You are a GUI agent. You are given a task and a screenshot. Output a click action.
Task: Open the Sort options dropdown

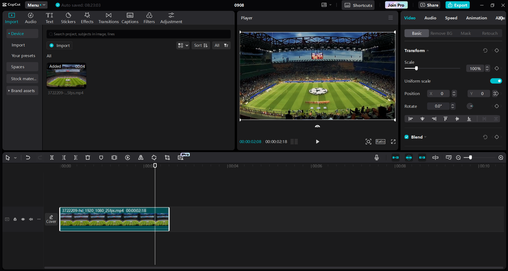(201, 45)
